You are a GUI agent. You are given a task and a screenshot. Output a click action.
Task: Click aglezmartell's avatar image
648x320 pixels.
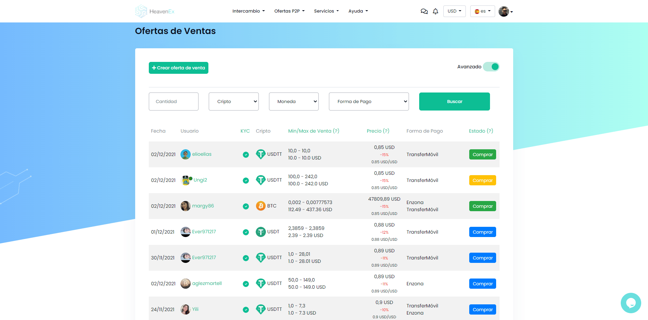186,283
